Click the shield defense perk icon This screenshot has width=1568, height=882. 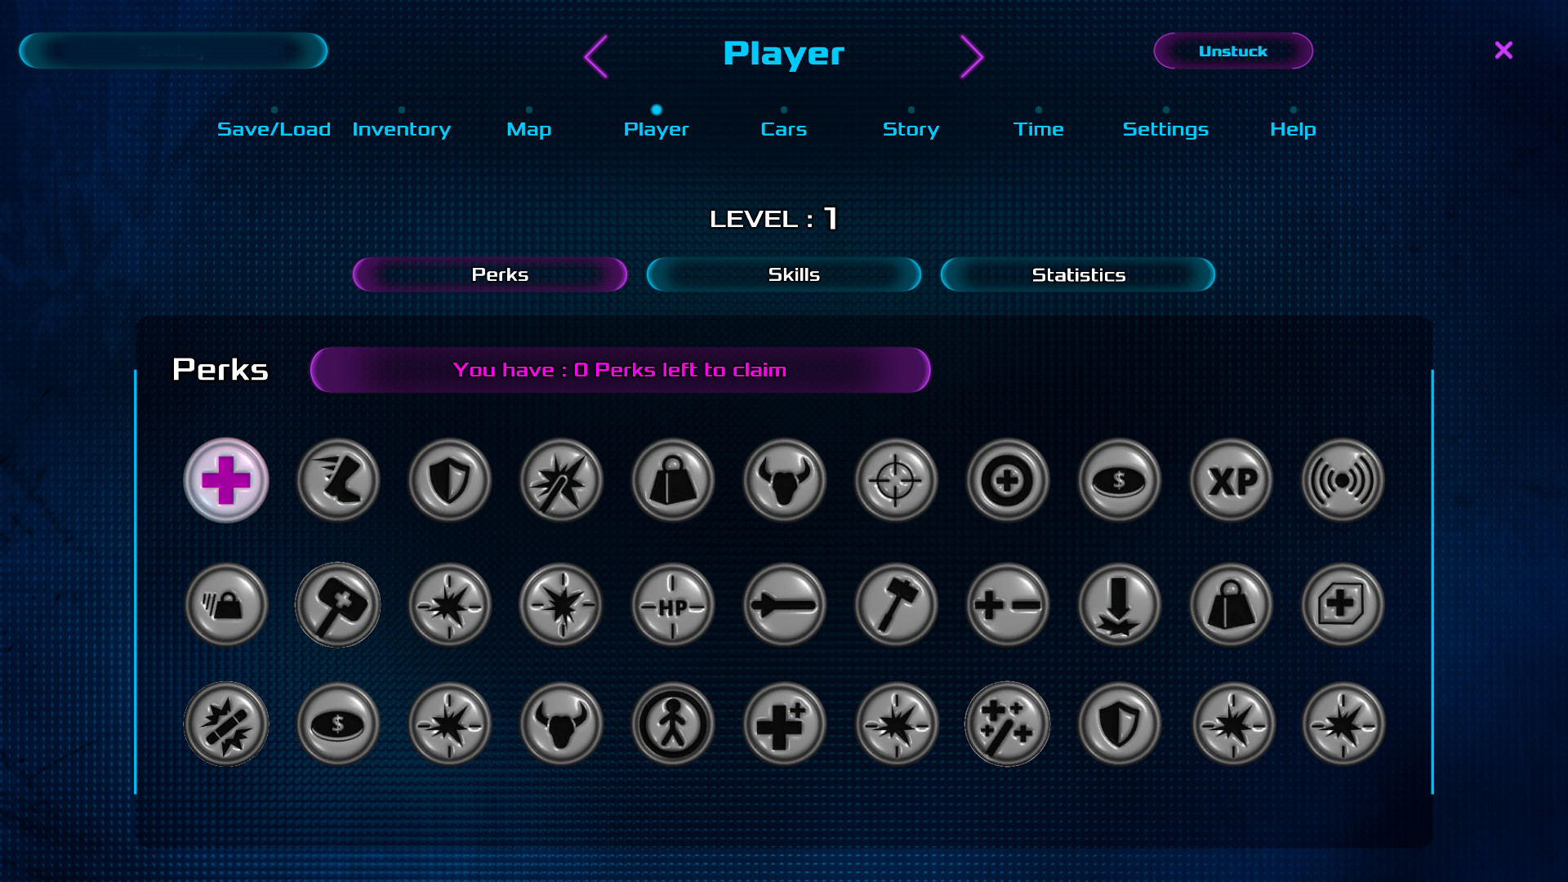[x=449, y=480]
